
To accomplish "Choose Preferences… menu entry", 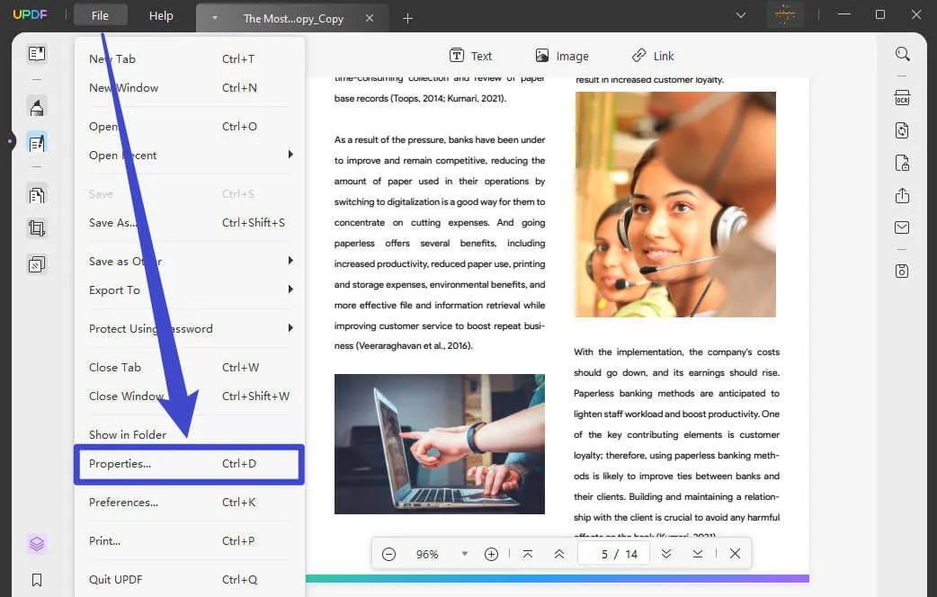I will (190, 503).
